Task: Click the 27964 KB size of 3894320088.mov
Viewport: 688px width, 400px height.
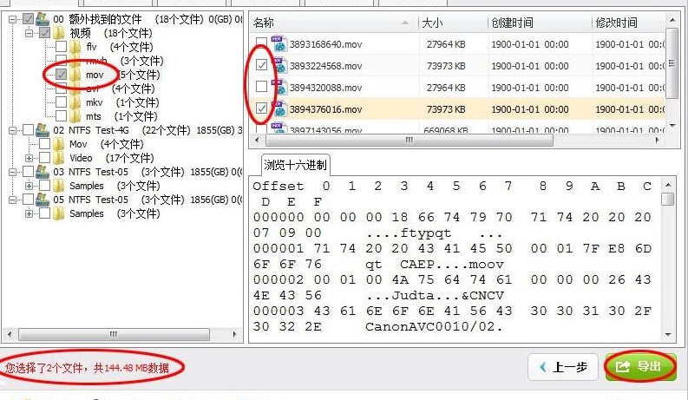Action: (446, 88)
